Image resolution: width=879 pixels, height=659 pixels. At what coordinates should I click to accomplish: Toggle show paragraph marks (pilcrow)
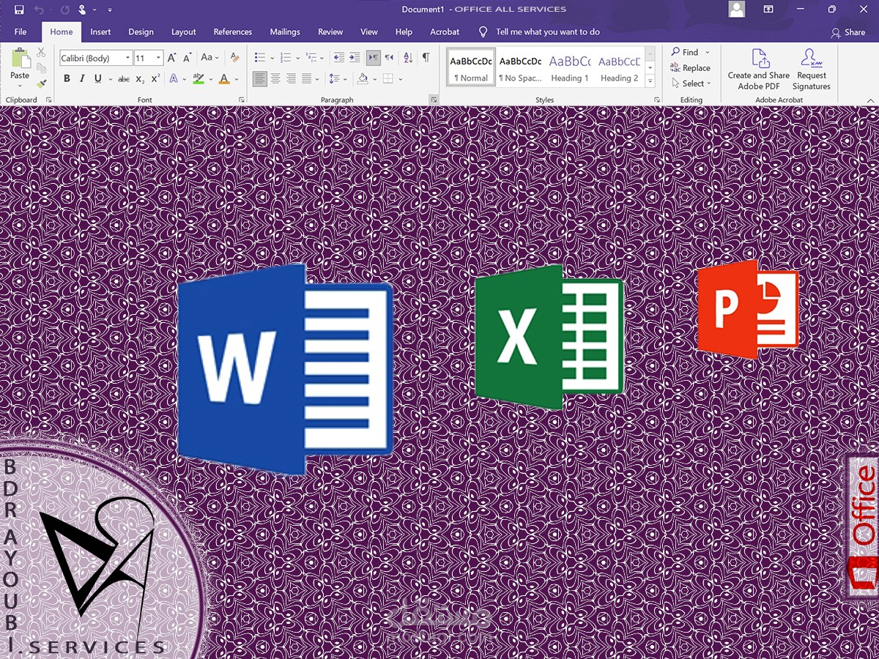coord(426,57)
